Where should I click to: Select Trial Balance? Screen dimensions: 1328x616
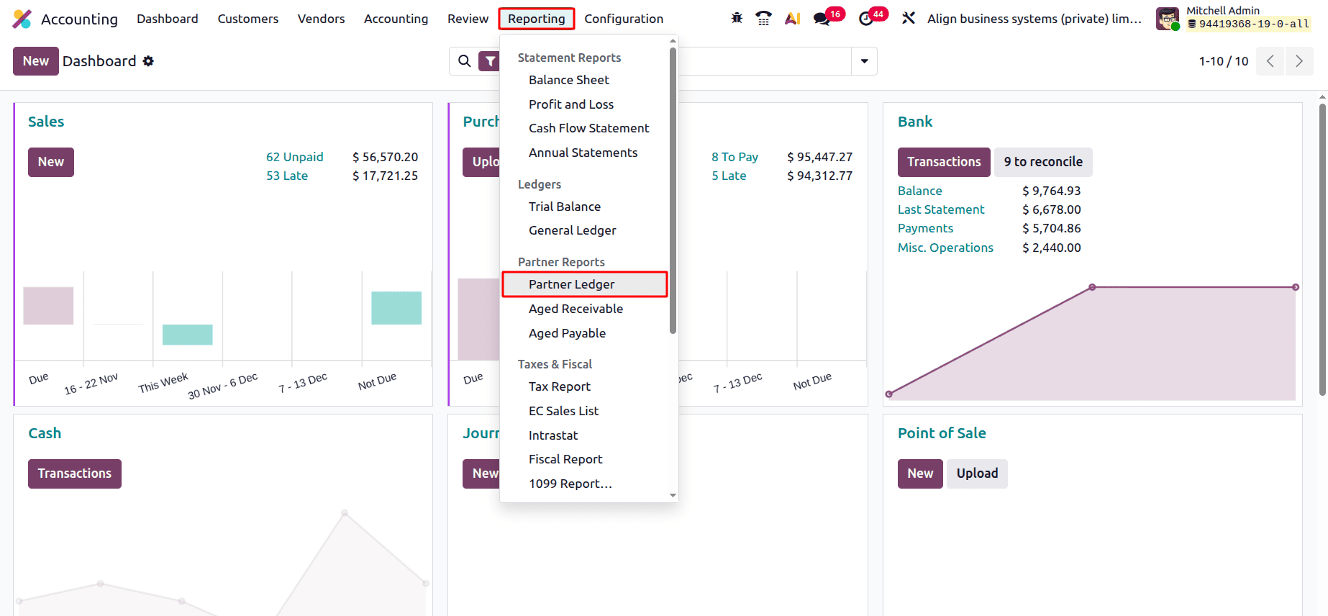tap(565, 207)
